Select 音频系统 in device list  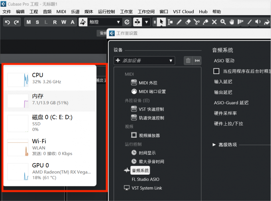point(140,171)
